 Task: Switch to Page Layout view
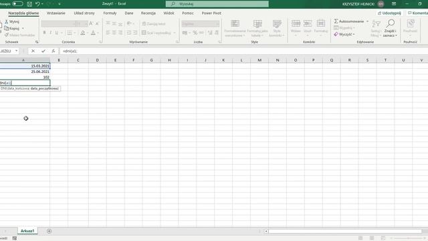pos(372,238)
